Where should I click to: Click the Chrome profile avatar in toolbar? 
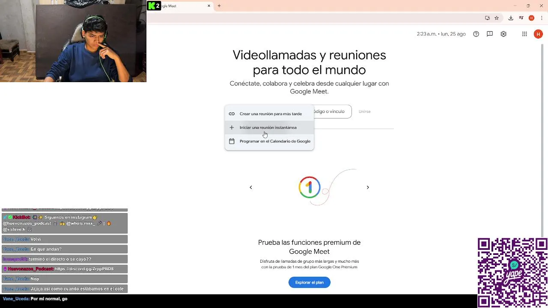pyautogui.click(x=531, y=18)
